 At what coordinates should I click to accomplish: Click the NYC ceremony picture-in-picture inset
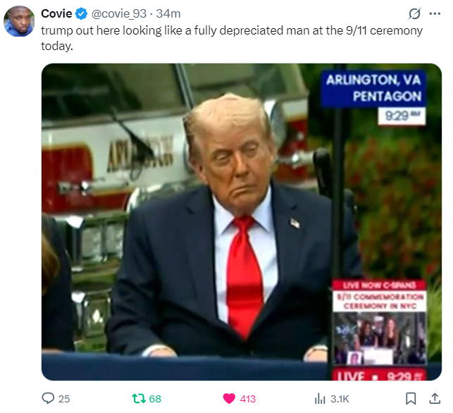(379, 330)
